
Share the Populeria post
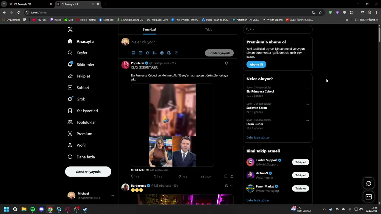pyautogui.click(x=232, y=176)
